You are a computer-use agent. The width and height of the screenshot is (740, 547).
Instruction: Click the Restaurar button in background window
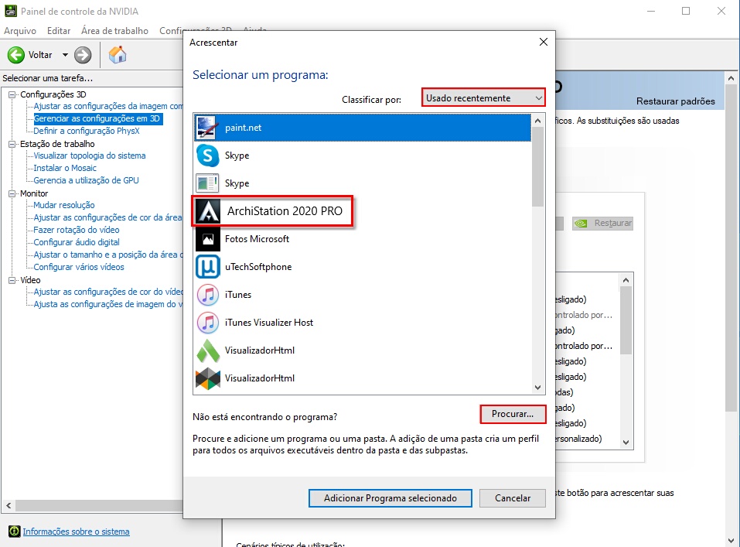[602, 223]
